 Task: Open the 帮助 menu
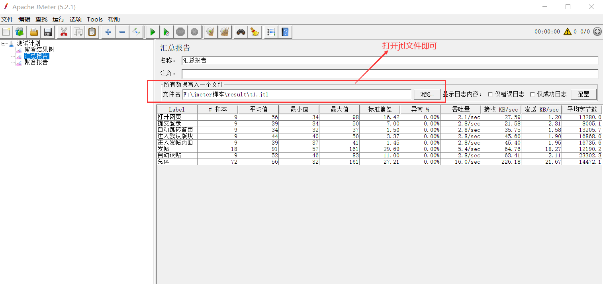114,19
